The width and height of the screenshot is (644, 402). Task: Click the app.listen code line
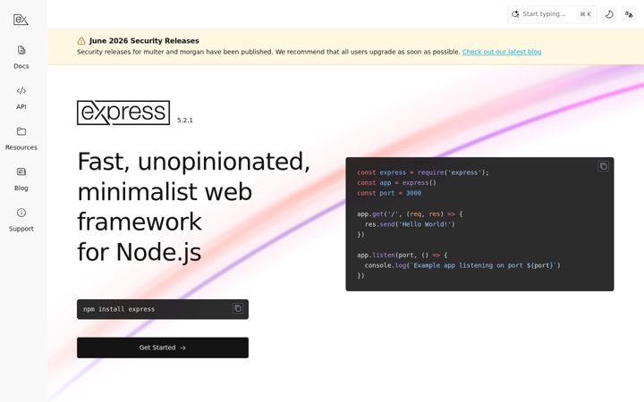[402, 255]
